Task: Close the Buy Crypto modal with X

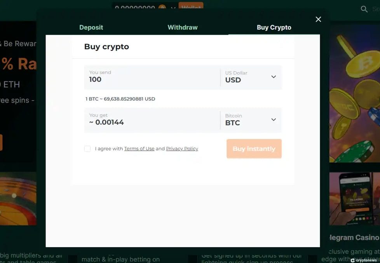Action: [x=318, y=19]
